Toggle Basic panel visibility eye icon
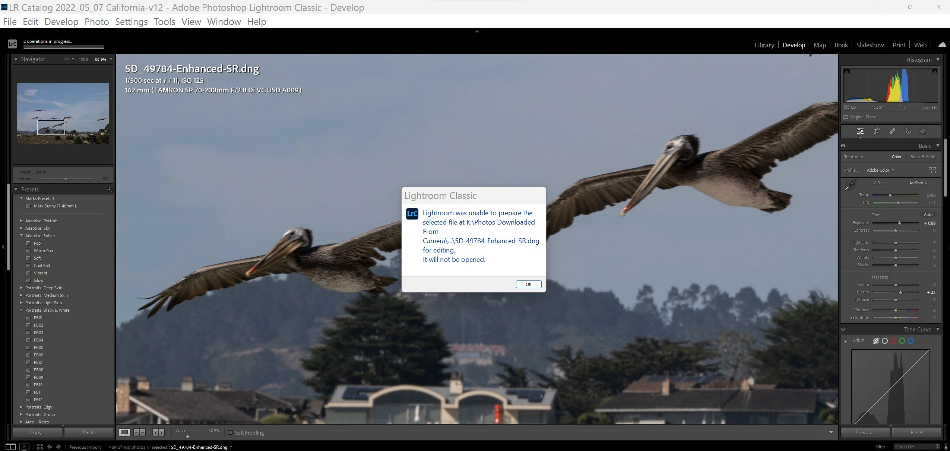 [843, 146]
